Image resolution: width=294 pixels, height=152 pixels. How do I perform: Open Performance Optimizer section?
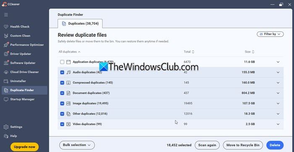coord(27,45)
